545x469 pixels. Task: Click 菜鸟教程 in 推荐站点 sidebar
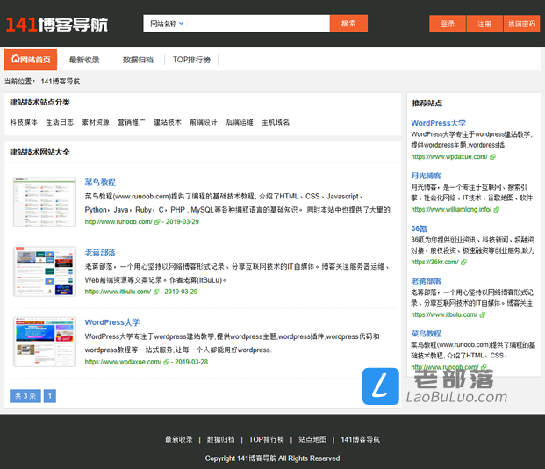click(427, 334)
